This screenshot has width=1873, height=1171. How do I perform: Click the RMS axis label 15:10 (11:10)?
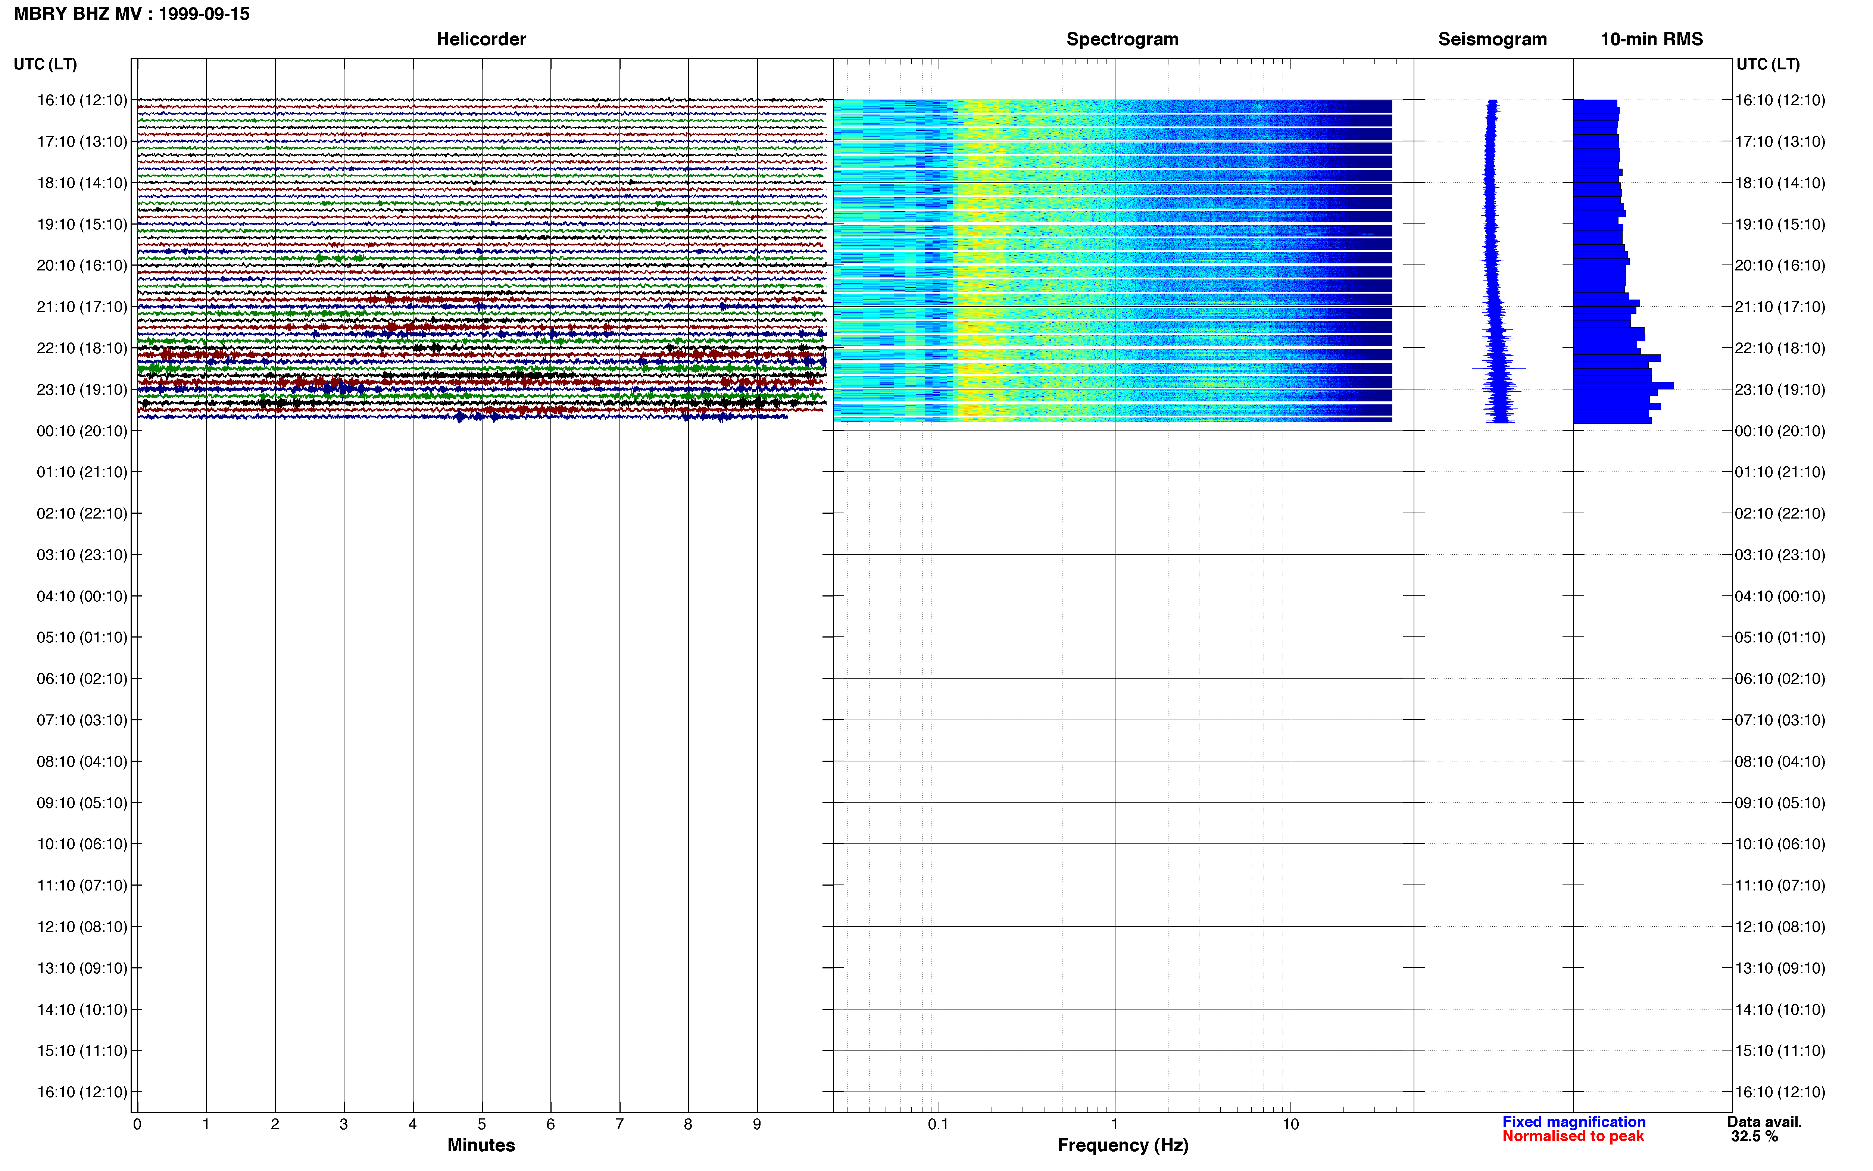(1780, 1051)
